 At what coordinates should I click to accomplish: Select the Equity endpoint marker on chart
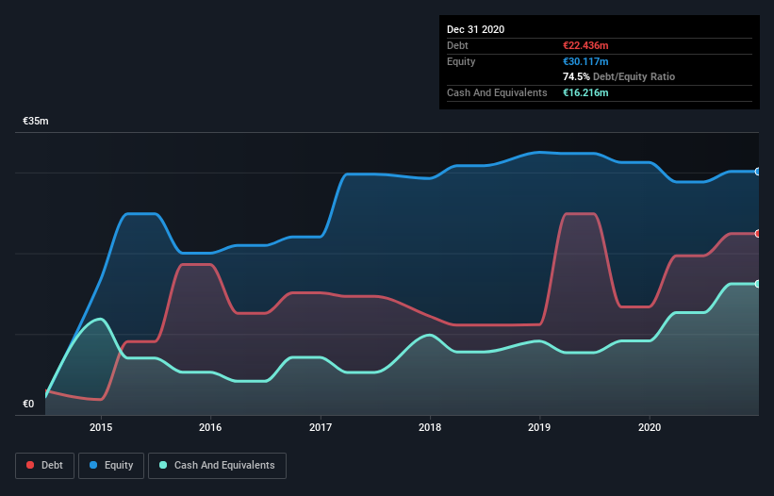click(758, 172)
